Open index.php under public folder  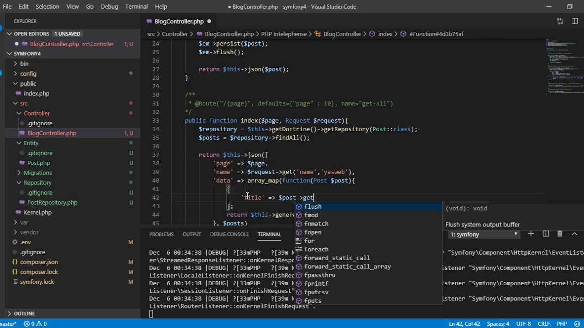[x=36, y=93]
